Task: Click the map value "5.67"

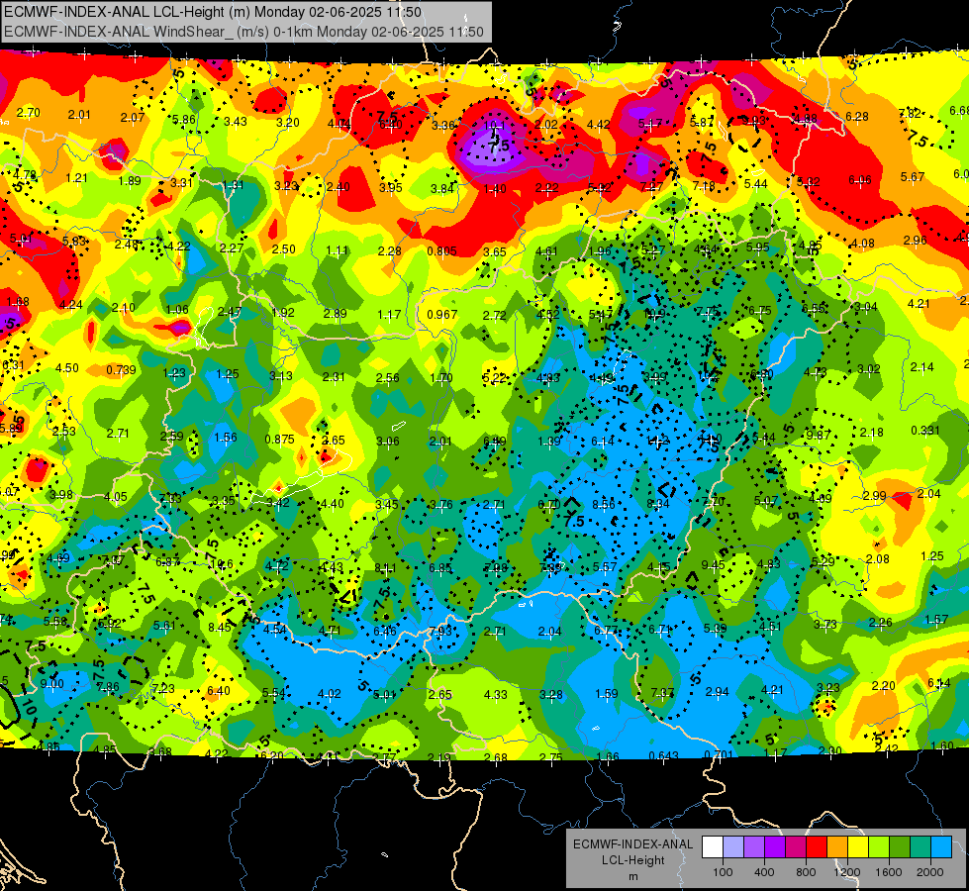Action: (913, 177)
